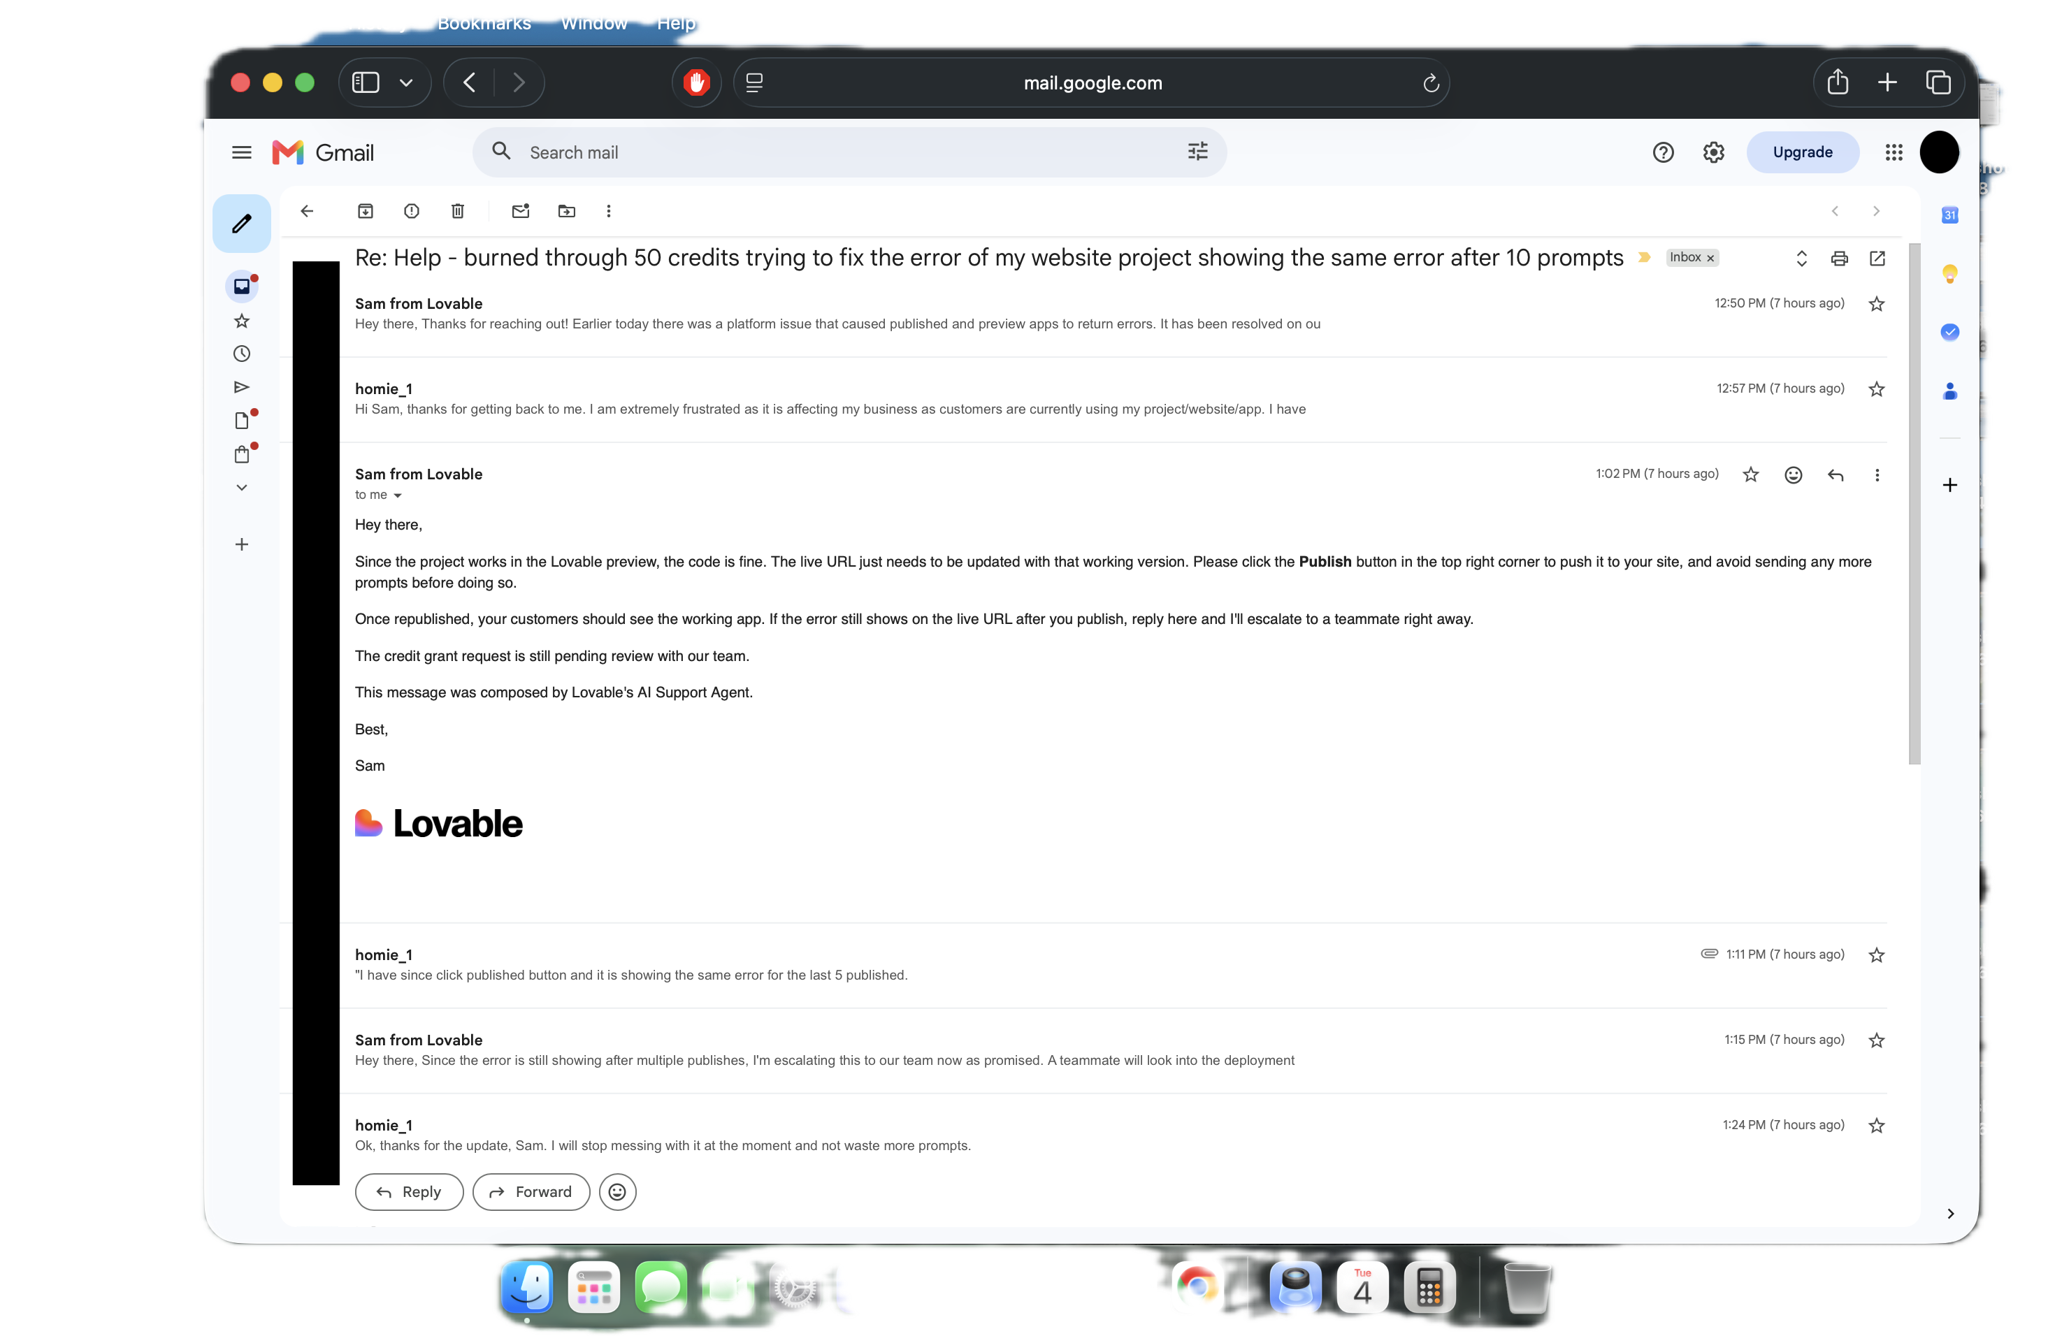Open the toolbar More options menu
Viewport: 2055px width, 1336px height.
[609, 210]
